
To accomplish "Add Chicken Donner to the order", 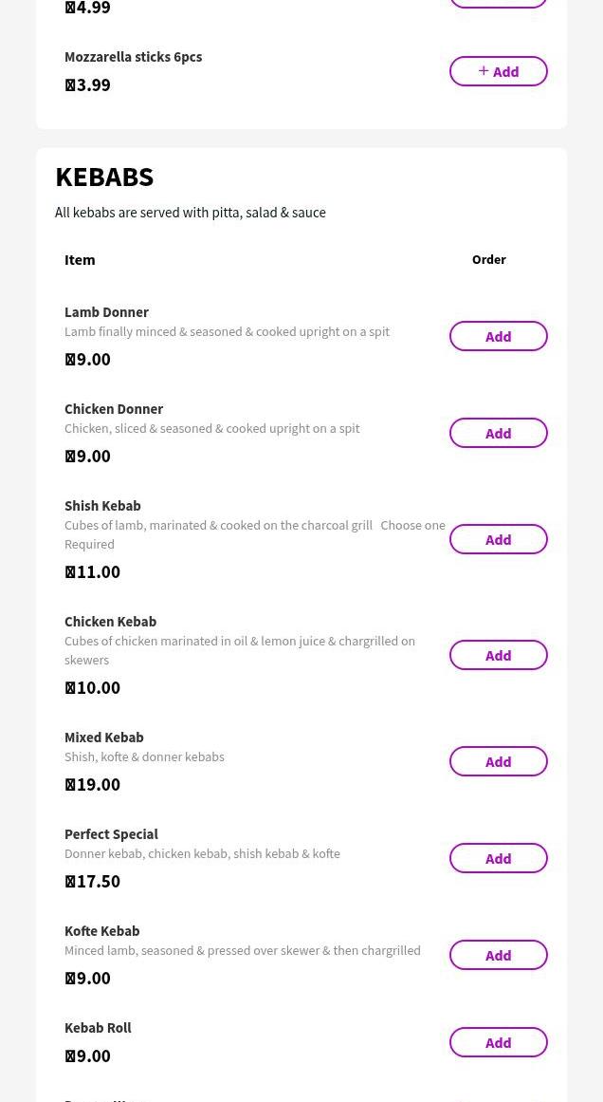I will click(x=498, y=432).
